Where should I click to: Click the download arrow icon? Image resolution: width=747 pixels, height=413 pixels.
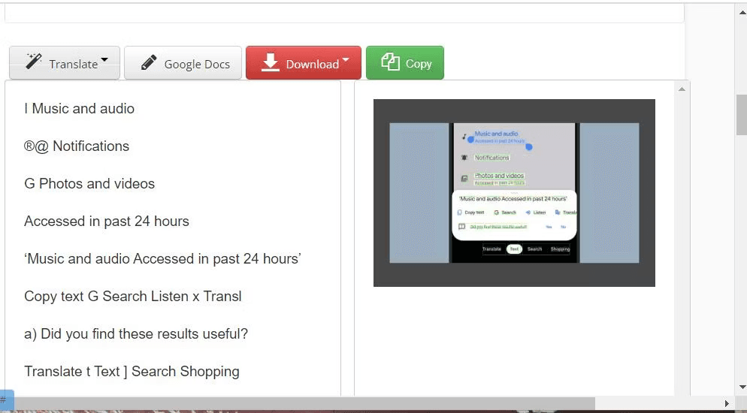tap(270, 62)
